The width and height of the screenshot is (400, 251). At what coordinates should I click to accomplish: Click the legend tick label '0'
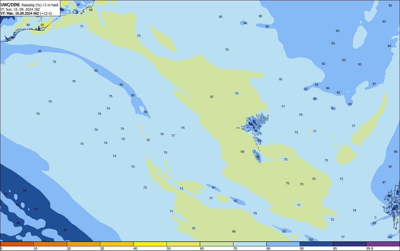pos(1,248)
